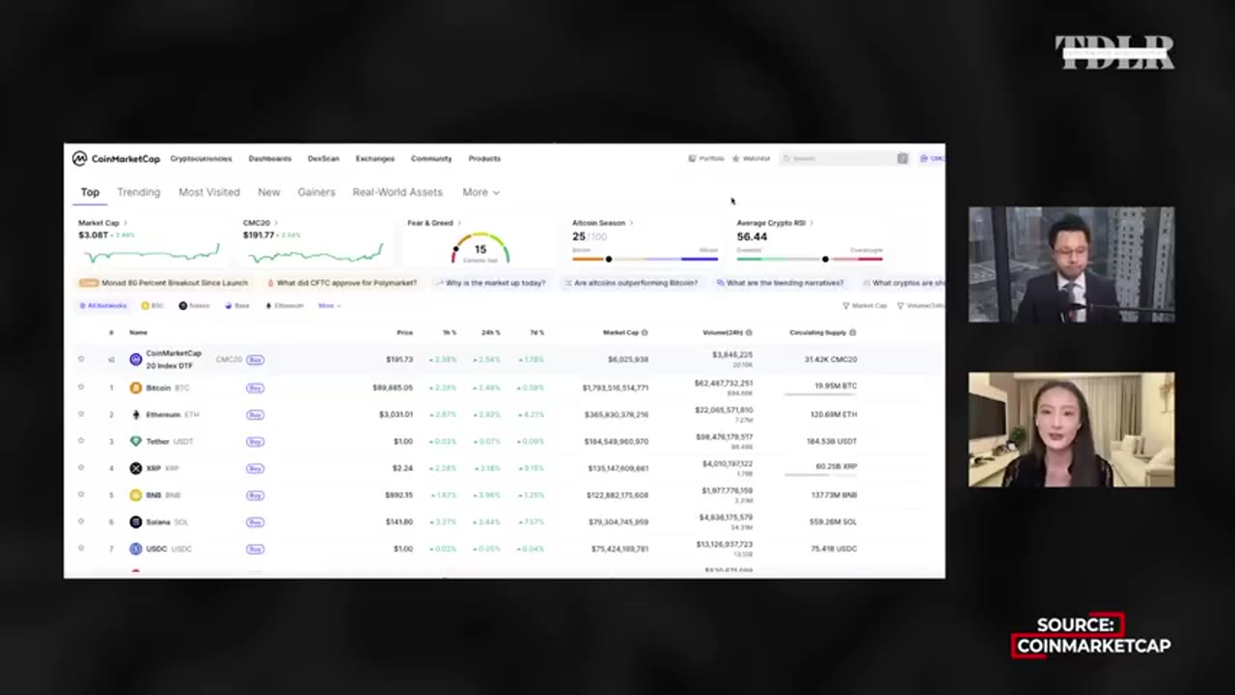1235x695 pixels.
Task: Click the Buy button for Ethereum
Action: pyautogui.click(x=255, y=415)
